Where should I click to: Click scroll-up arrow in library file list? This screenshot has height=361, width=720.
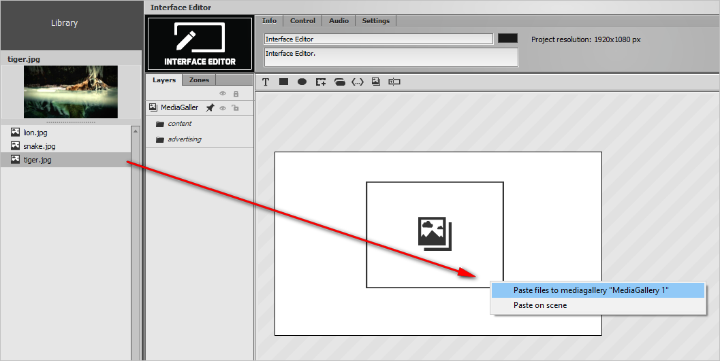click(136, 131)
